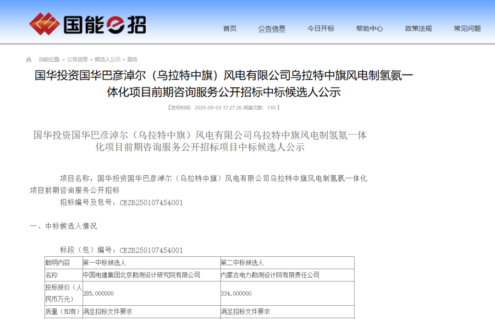Image resolution: width=495 pixels, height=319 pixels.
Task: Select the bid number CEZB250107454001
Action: 153,203
